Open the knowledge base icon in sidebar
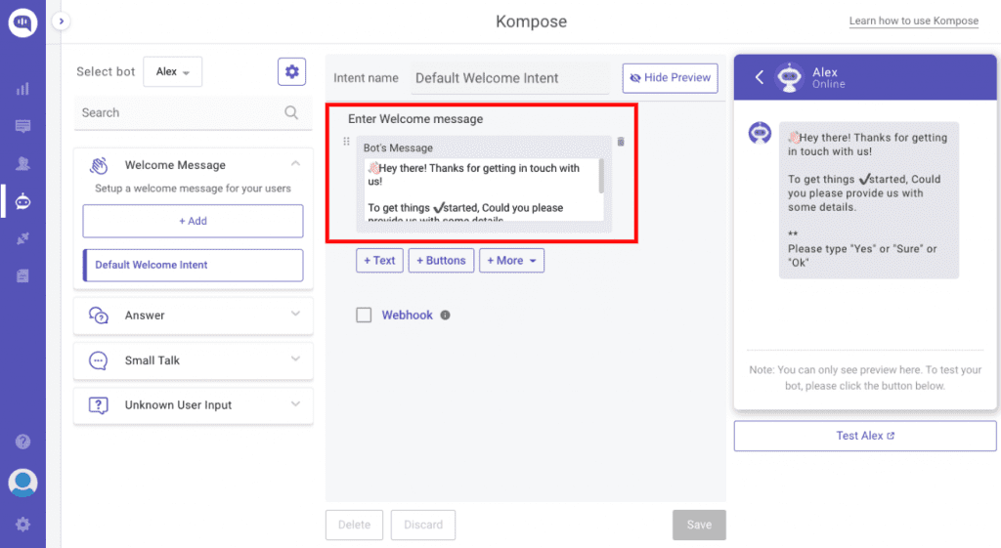Screen dimensions: 1001x548 (x=22, y=275)
